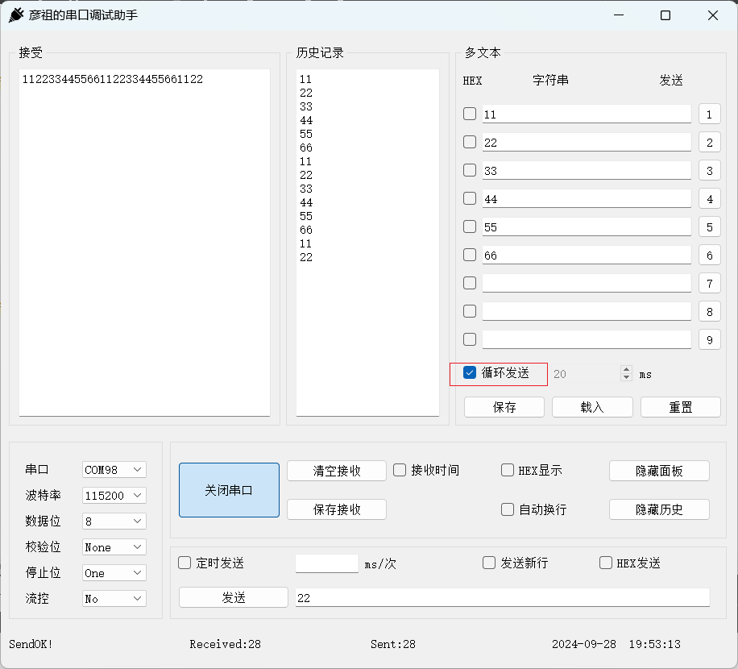
Task: Click the plug app icon in title bar
Action: click(x=16, y=15)
